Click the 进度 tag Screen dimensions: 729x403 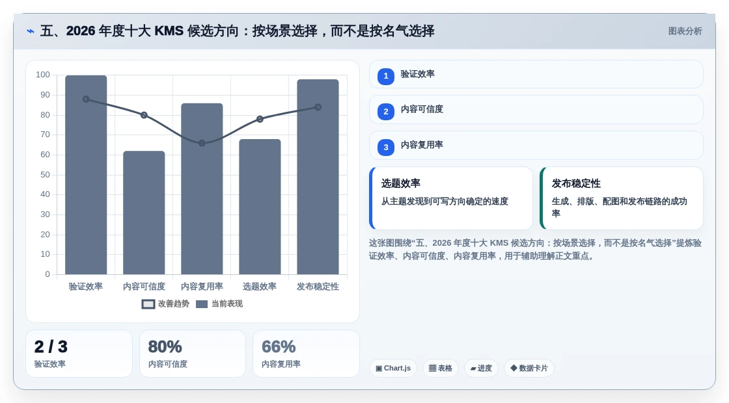(x=481, y=368)
